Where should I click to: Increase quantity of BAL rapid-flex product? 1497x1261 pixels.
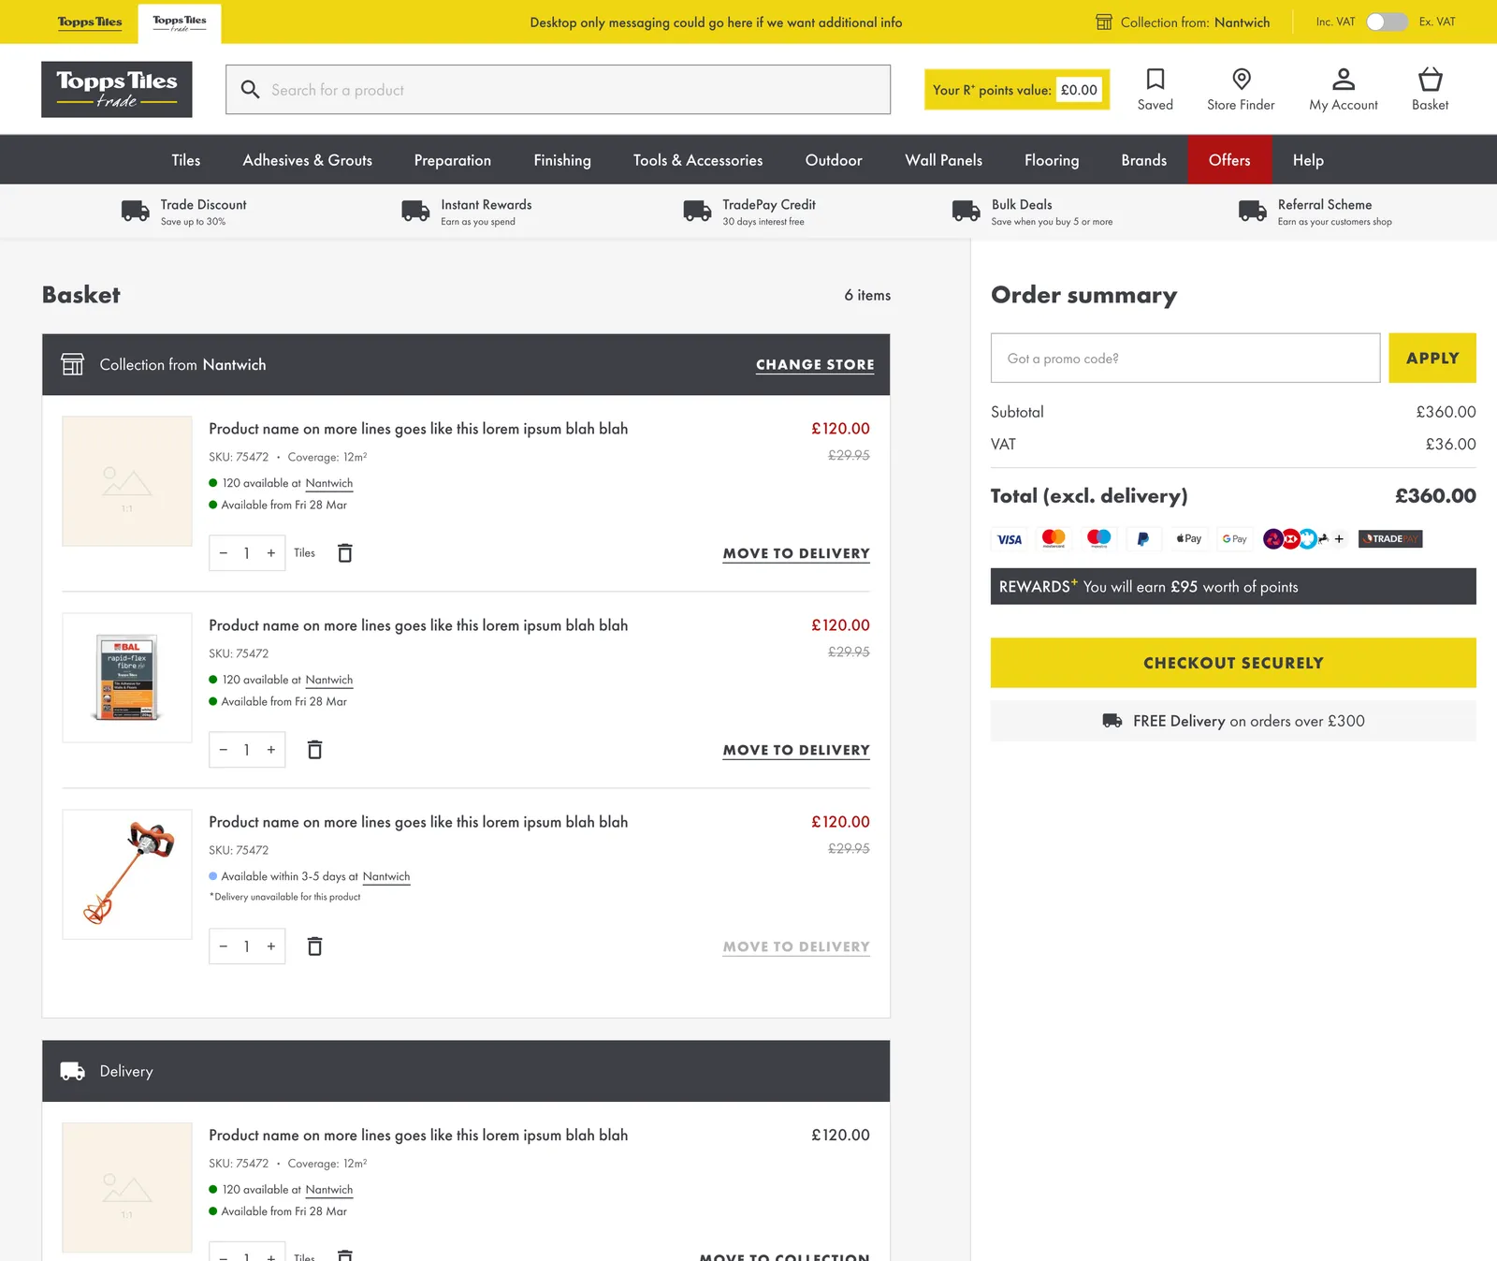point(271,750)
